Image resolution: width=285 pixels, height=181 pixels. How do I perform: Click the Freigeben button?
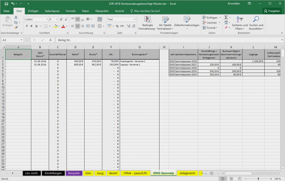272,11
